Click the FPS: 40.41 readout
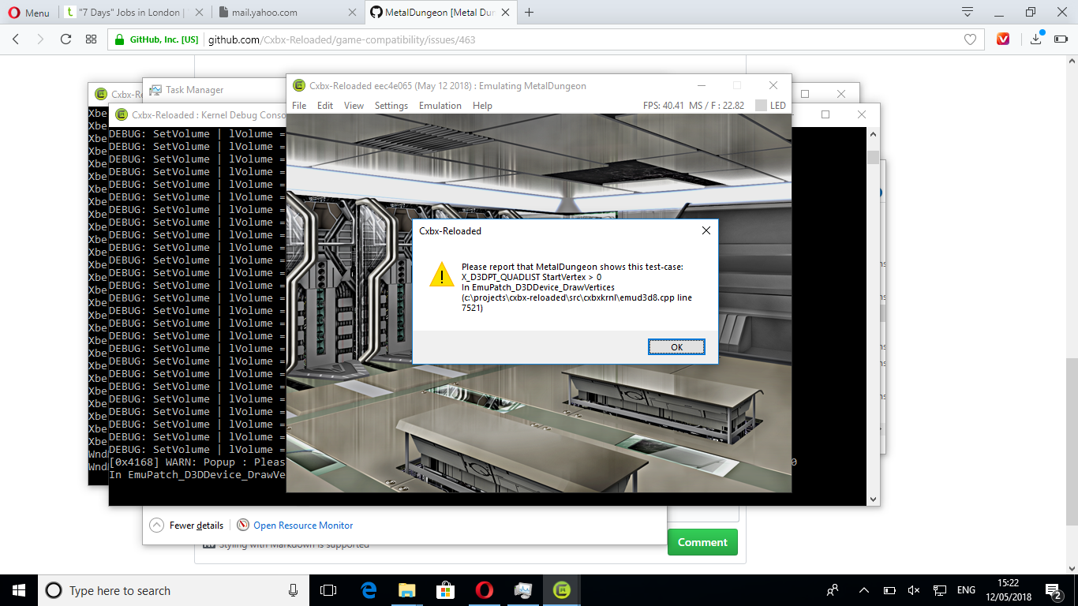 pyautogui.click(x=662, y=106)
